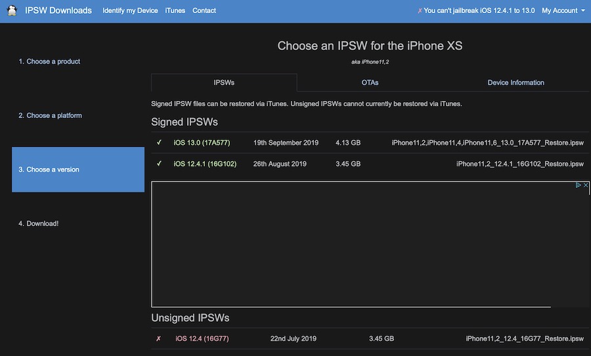
Task: Click the iPhone11,2_12.4.1_16G102_Restore.ipsw filename
Action: click(x=519, y=164)
